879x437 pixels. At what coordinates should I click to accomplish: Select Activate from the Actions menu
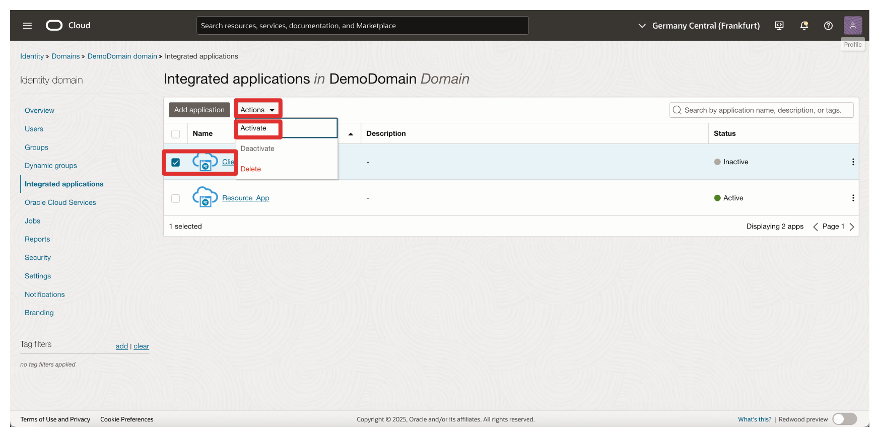click(253, 128)
